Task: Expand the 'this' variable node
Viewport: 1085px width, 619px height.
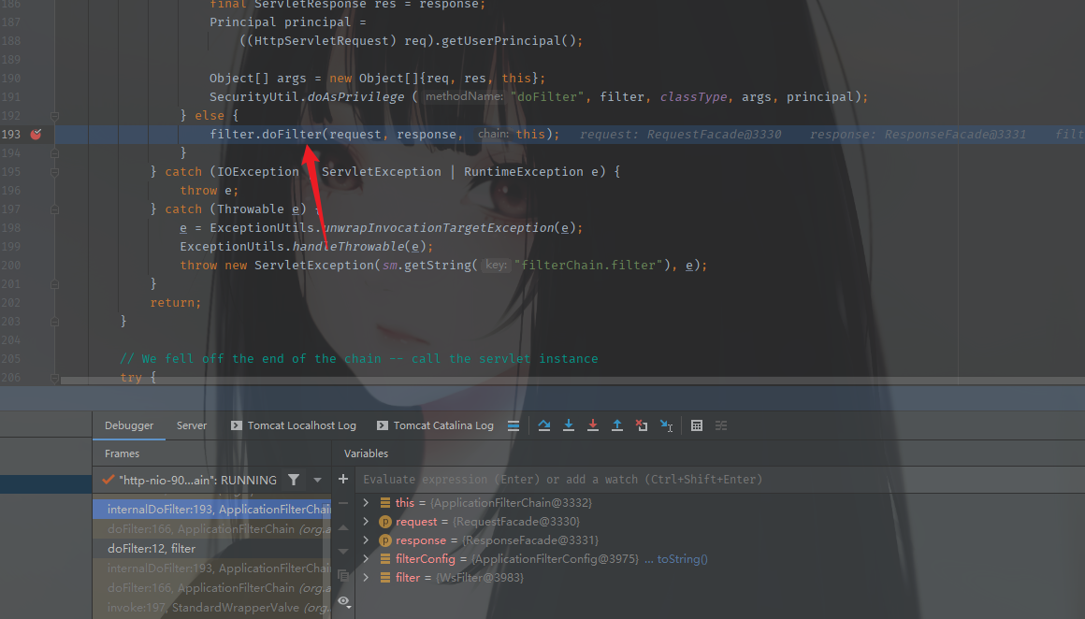Action: pos(366,503)
